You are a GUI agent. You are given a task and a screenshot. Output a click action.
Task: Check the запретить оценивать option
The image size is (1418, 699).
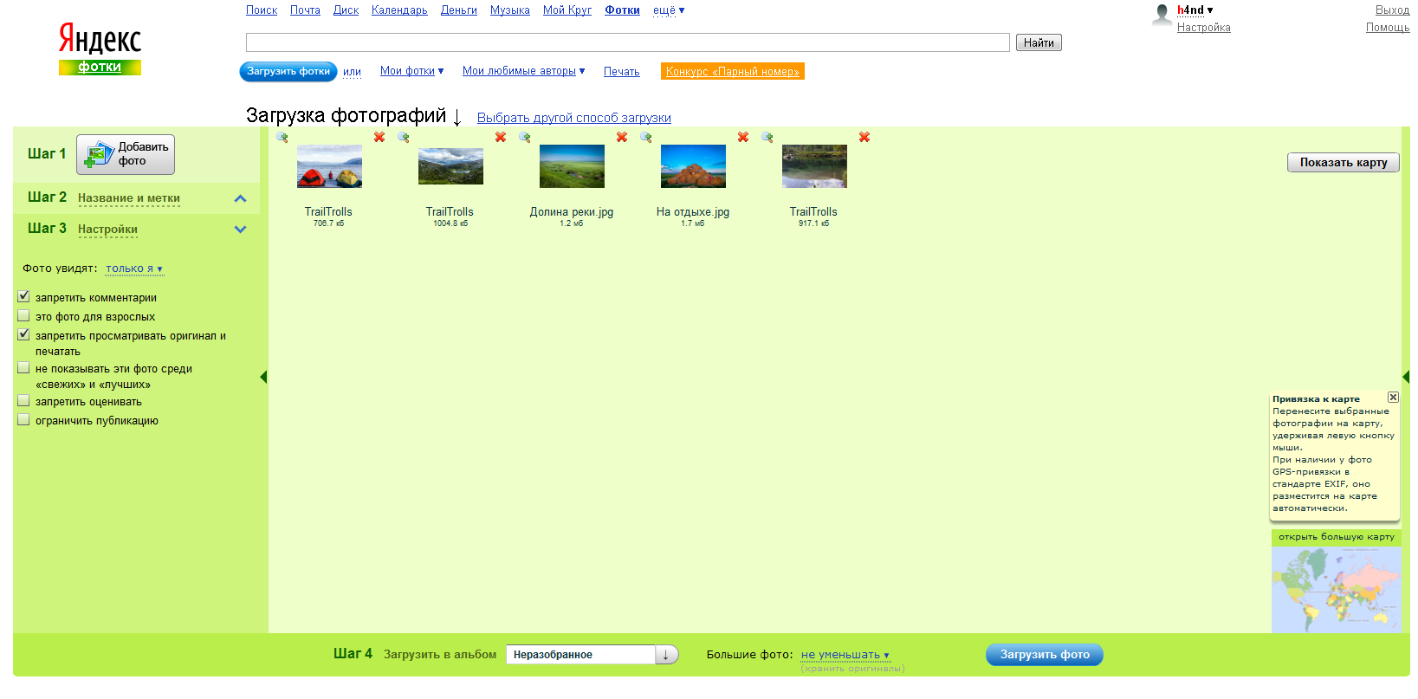24,401
